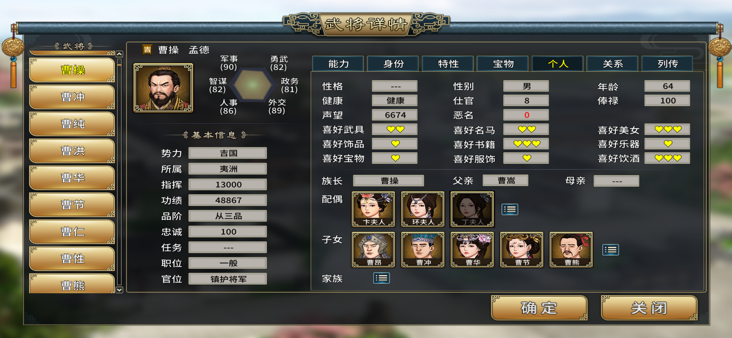Open the 家族 family list icon
This screenshot has width=732, height=338.
381,278
